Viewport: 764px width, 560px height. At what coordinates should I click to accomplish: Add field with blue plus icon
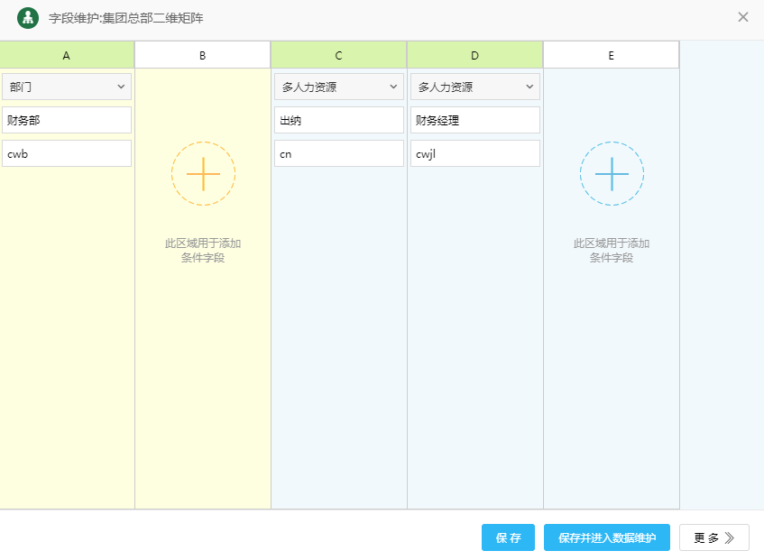click(x=612, y=173)
